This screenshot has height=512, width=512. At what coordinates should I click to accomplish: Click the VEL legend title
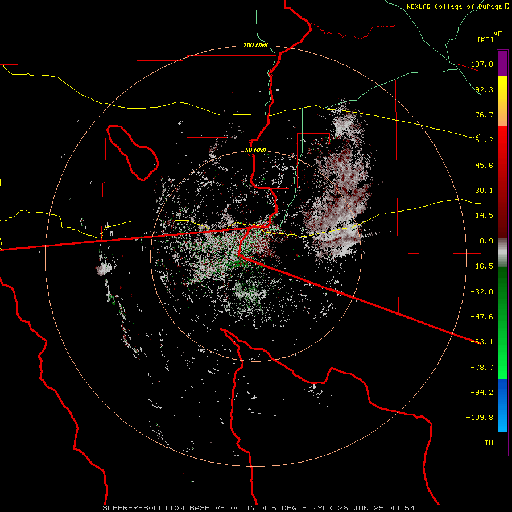500,34
